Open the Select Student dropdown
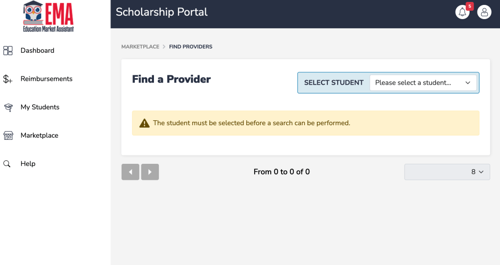 [424, 83]
